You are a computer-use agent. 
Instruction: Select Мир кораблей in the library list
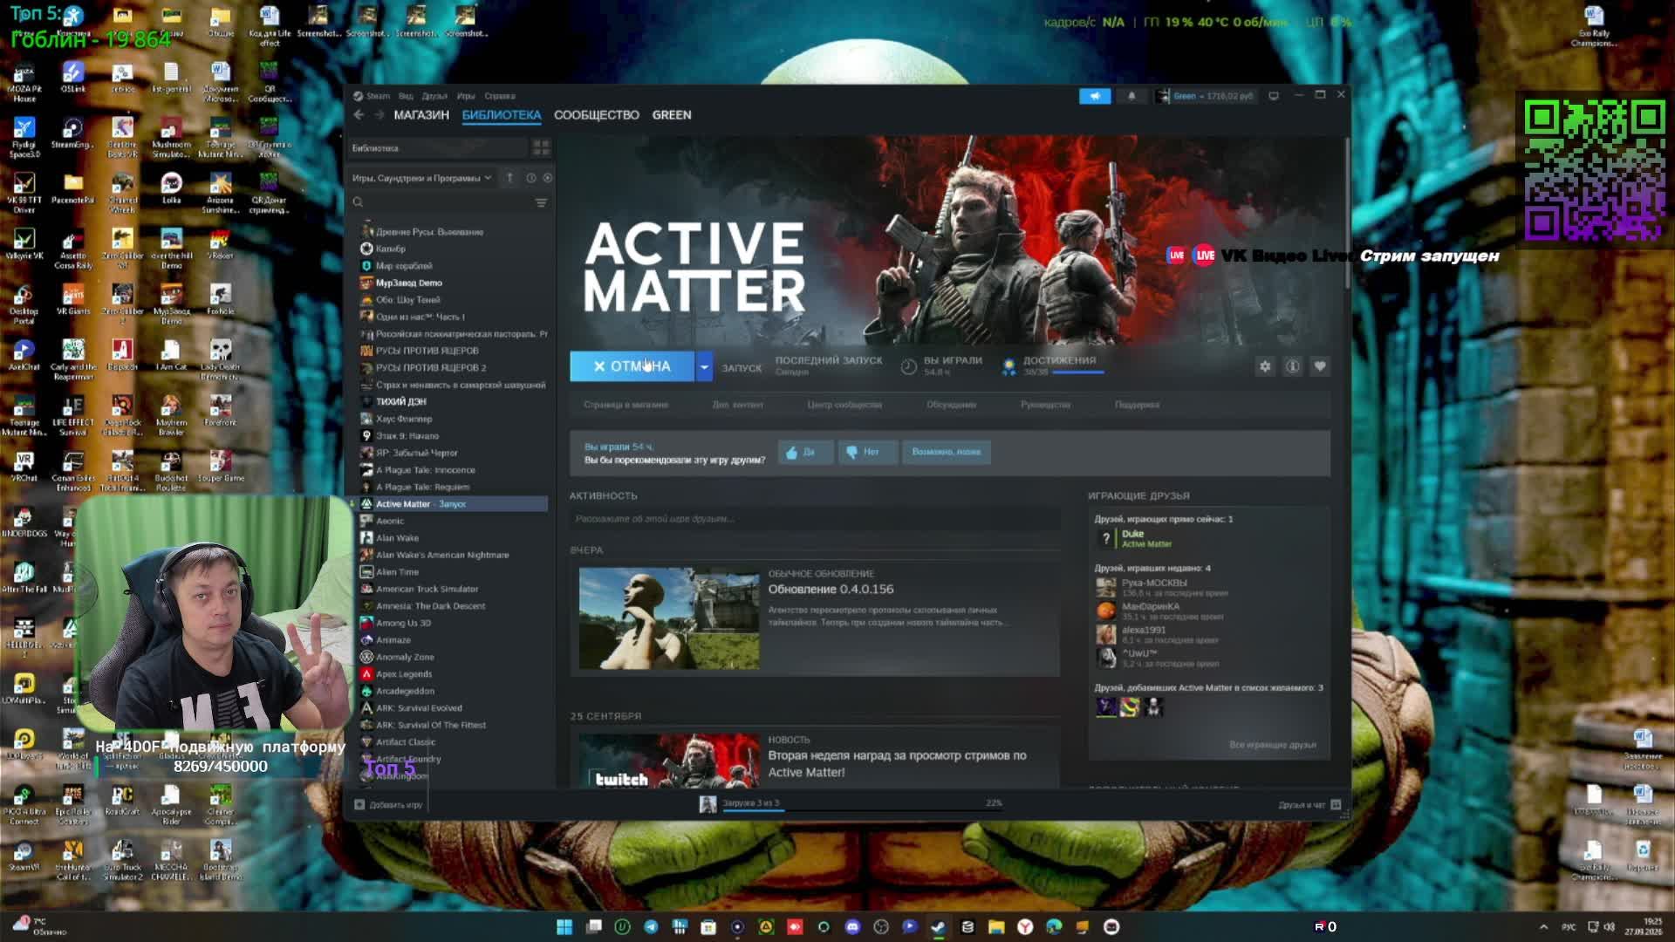click(404, 266)
